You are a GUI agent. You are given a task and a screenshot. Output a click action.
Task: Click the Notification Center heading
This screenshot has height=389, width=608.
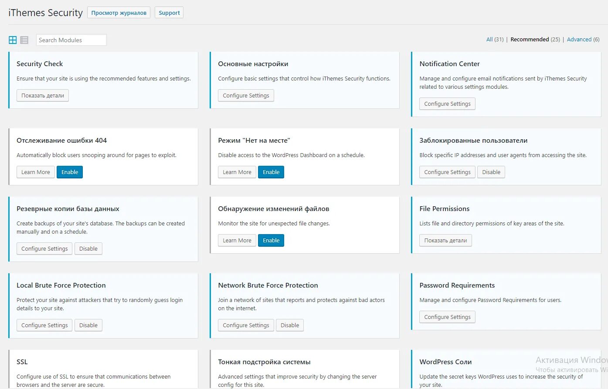coord(449,64)
